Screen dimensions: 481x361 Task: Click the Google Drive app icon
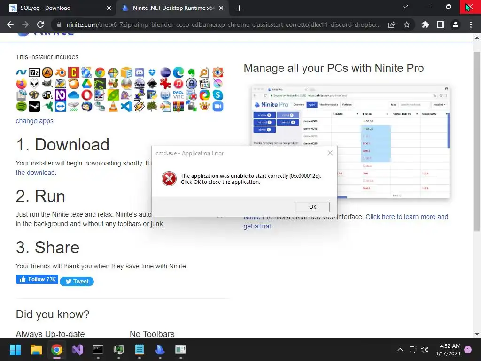click(86, 84)
